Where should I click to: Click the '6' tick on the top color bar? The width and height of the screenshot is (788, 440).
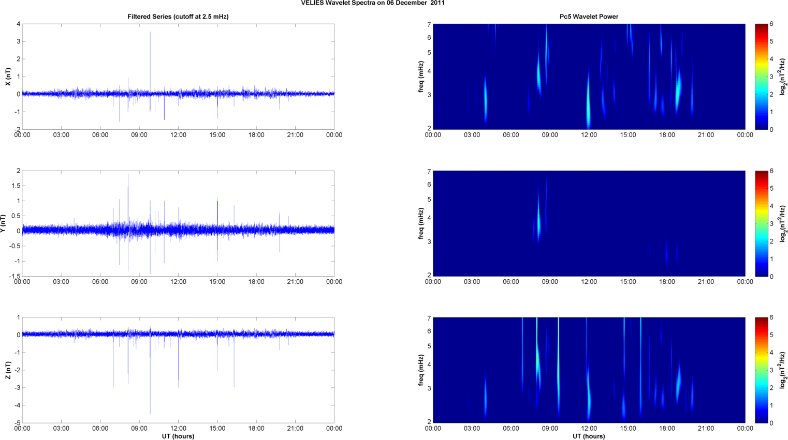771,24
